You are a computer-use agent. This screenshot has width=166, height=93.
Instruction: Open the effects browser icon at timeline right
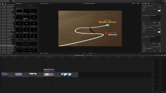pyautogui.click(x=165, y=55)
